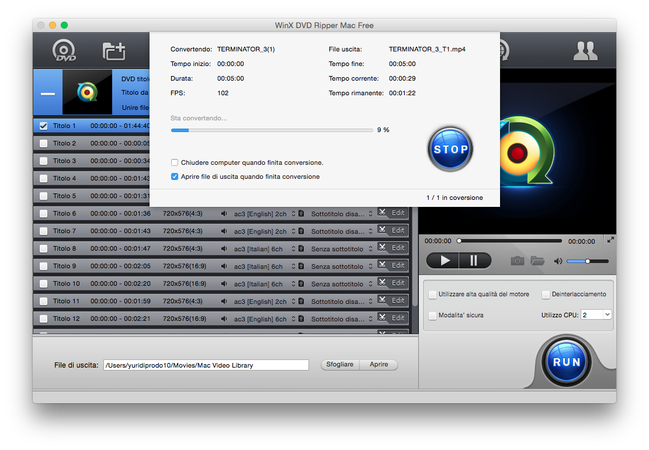Image resolution: width=649 pixels, height=450 pixels.
Task: Click the Aprire output folder button
Action: pos(379,365)
